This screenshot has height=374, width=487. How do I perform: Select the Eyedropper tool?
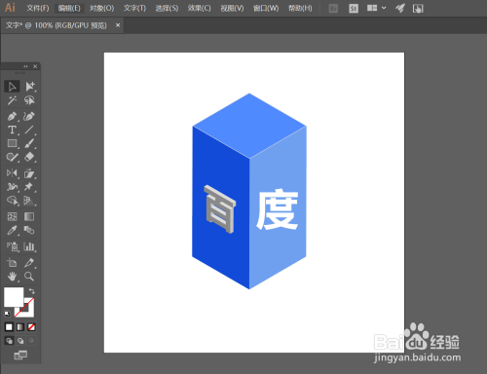coord(12,230)
